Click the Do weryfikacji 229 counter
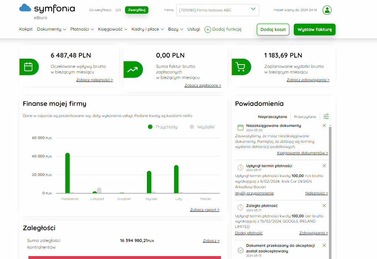The image size is (377, 259). pyautogui.click(x=105, y=10)
